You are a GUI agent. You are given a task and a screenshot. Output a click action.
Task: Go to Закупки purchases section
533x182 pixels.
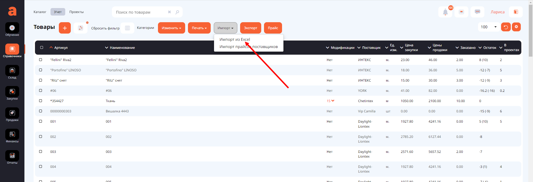tap(12, 92)
